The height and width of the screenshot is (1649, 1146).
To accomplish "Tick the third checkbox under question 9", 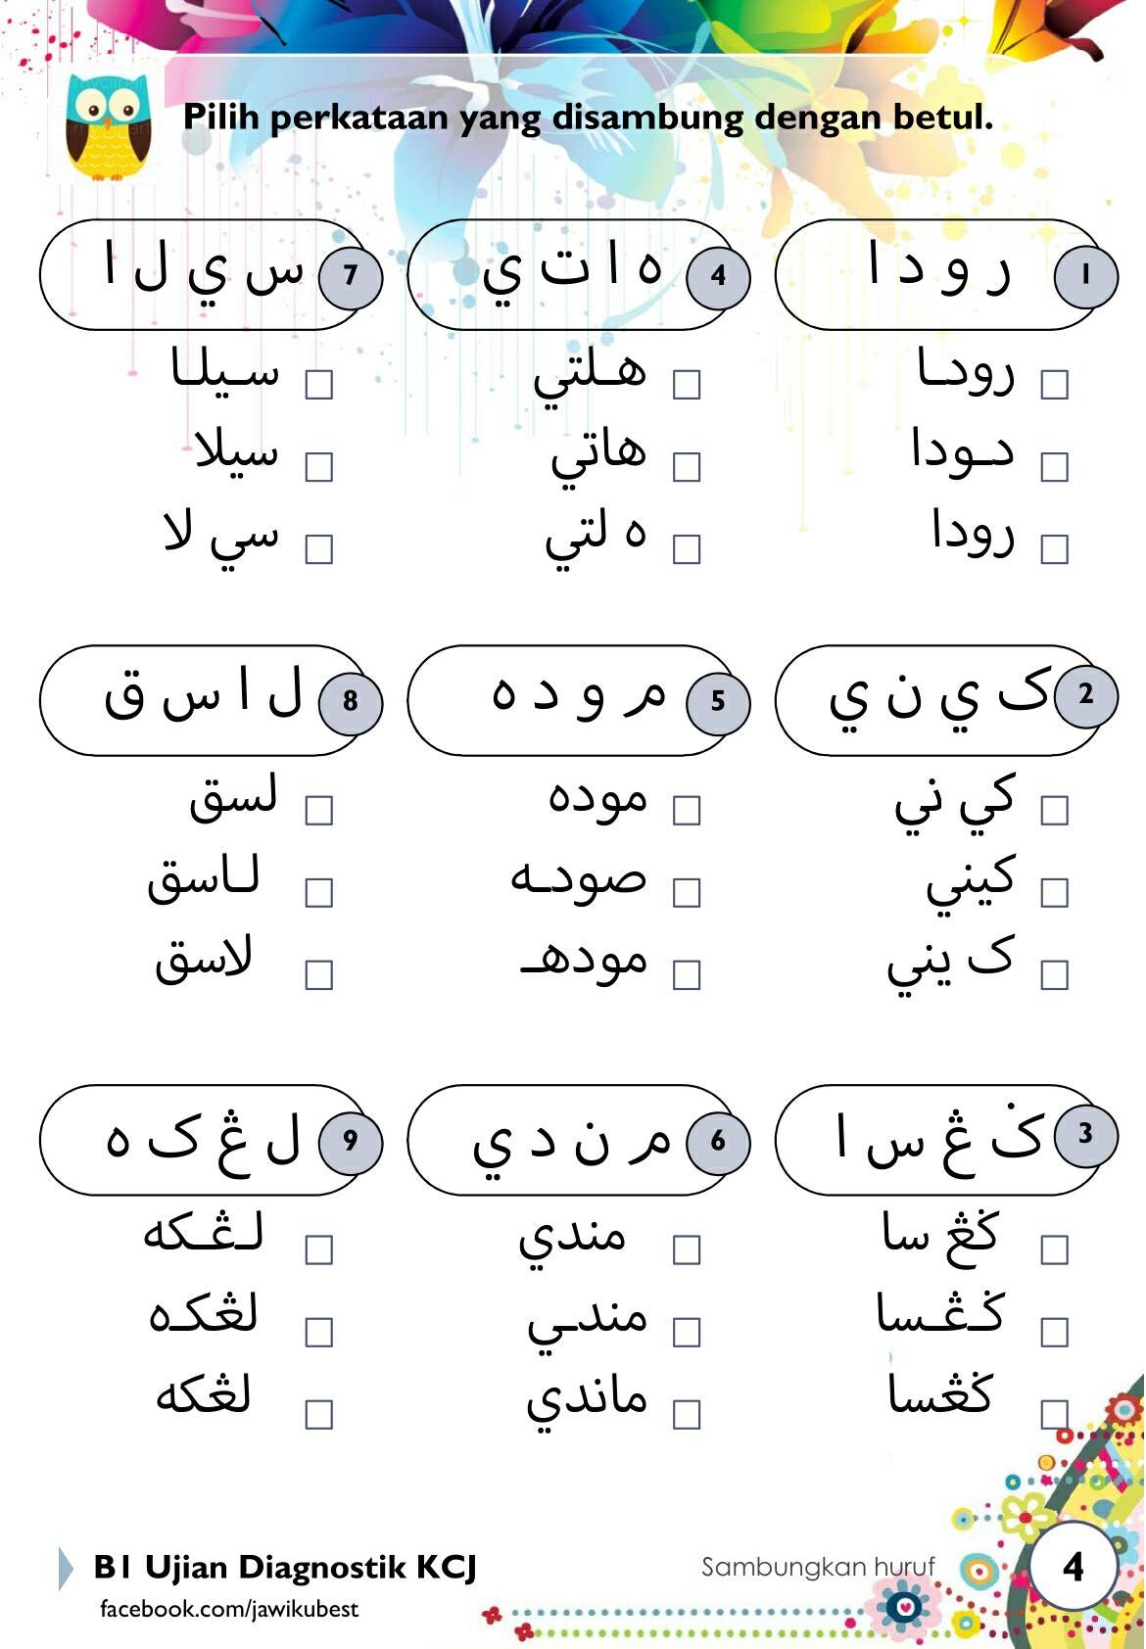I will point(319,1415).
